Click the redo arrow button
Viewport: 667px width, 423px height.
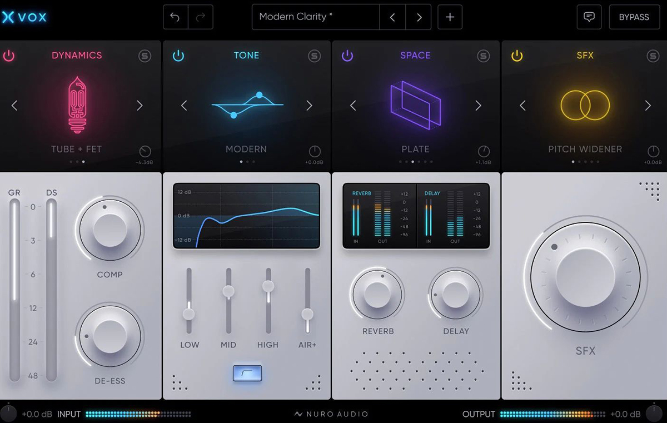click(201, 17)
